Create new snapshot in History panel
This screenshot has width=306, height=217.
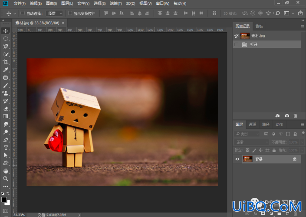[287, 116]
